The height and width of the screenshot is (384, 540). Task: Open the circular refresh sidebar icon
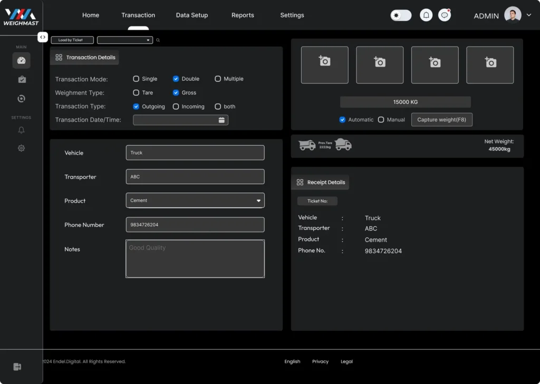(21, 99)
